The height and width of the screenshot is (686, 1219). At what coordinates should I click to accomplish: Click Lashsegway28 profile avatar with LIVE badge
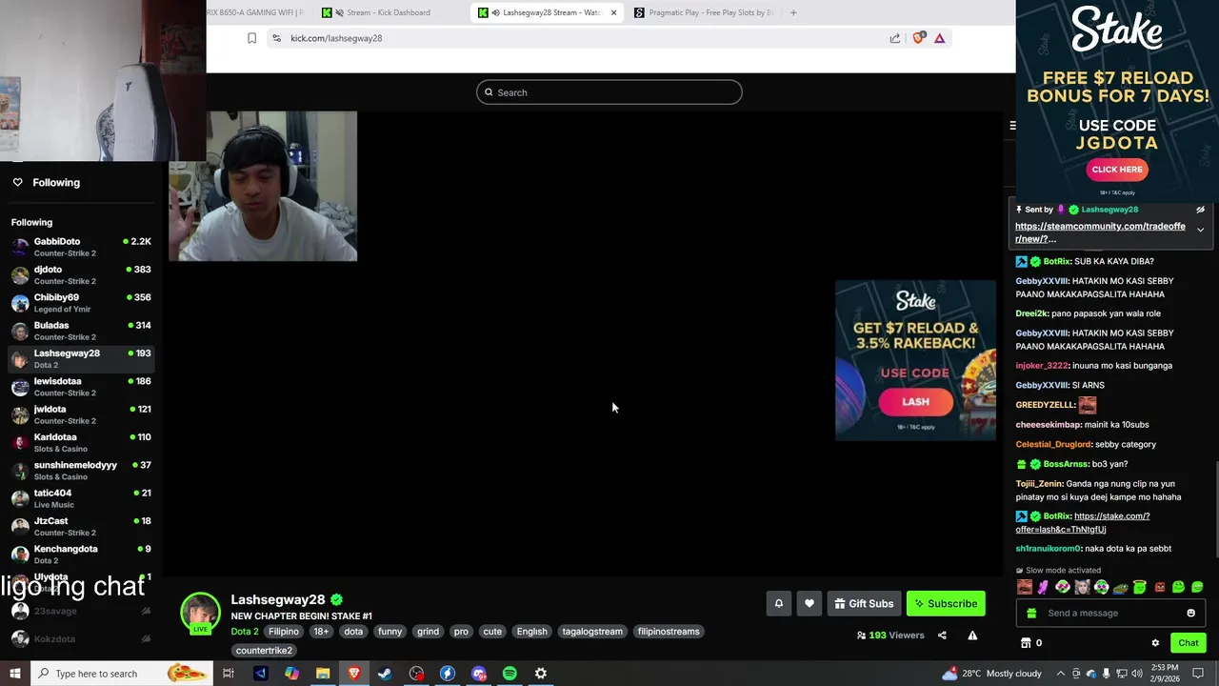[200, 614]
